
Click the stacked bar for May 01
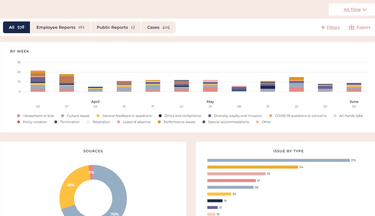click(210, 86)
